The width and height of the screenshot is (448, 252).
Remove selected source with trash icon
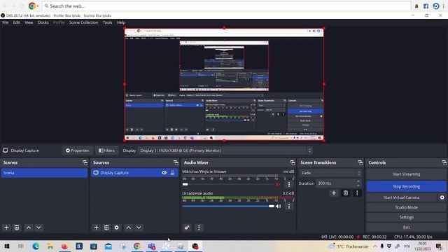click(106, 227)
